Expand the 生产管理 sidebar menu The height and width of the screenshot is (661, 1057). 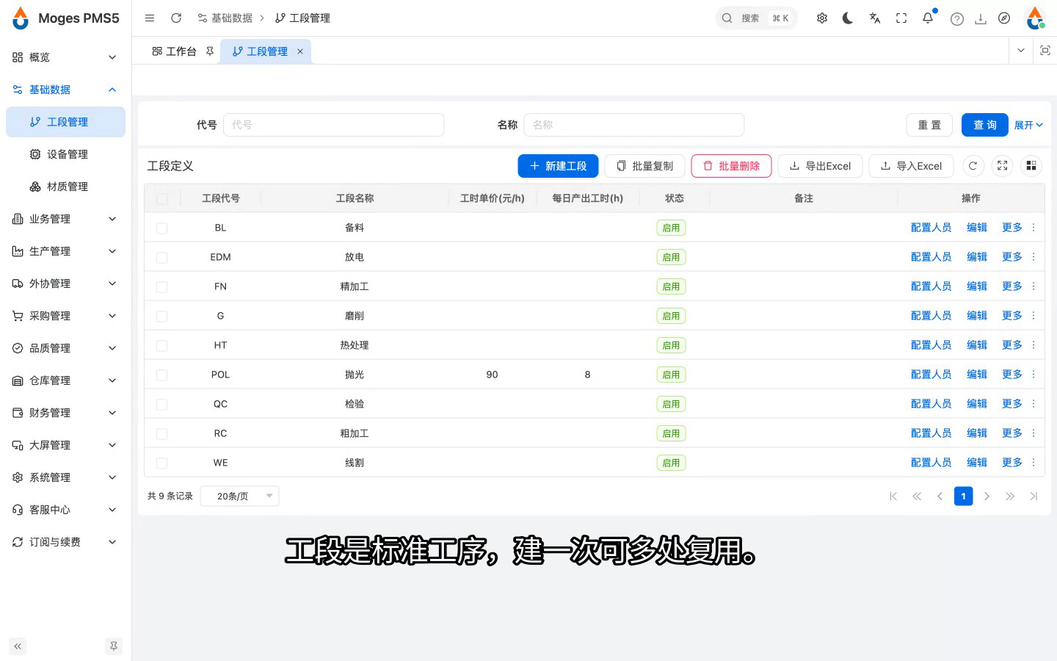(x=65, y=251)
